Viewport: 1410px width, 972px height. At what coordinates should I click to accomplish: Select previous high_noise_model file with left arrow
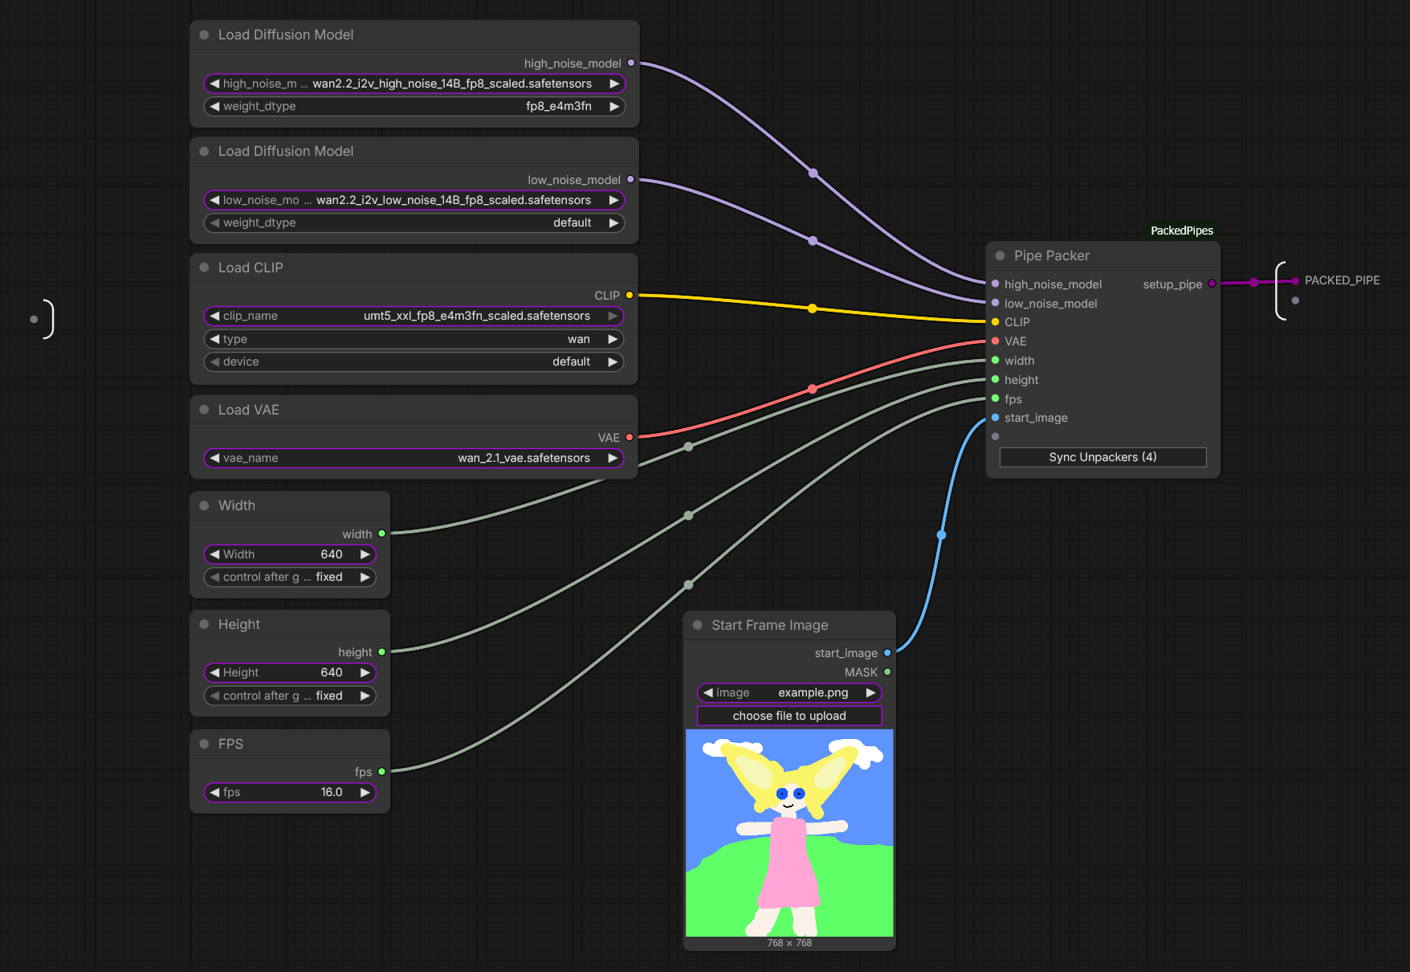coord(214,84)
